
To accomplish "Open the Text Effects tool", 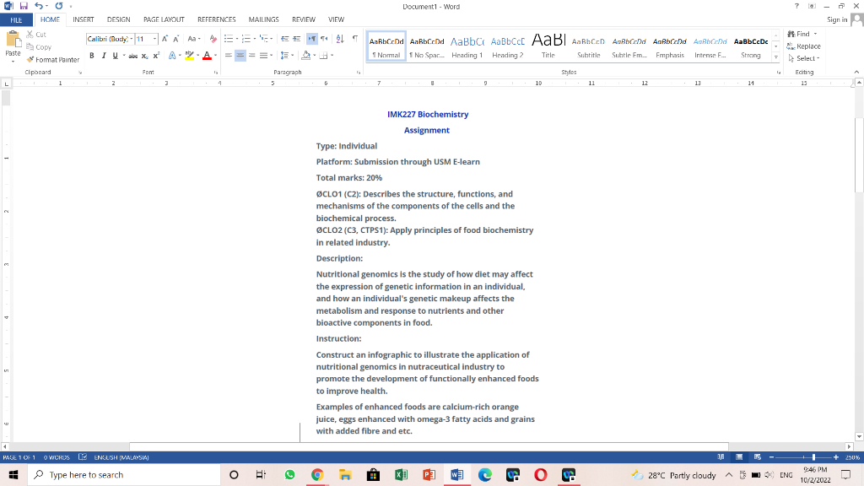I will [172, 56].
